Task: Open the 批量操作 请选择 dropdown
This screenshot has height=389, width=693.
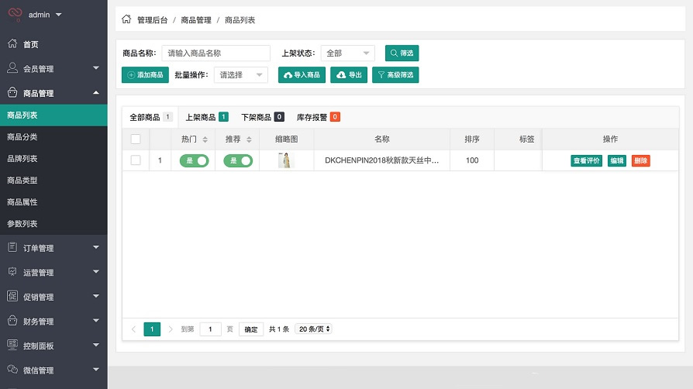Action: point(241,74)
